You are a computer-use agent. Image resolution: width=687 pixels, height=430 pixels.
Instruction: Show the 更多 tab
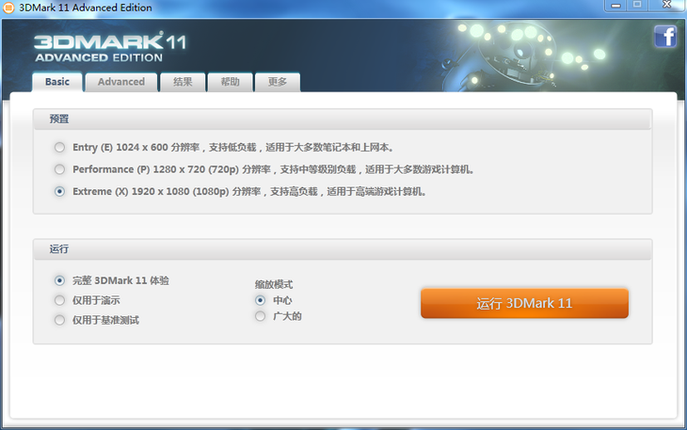click(x=277, y=82)
